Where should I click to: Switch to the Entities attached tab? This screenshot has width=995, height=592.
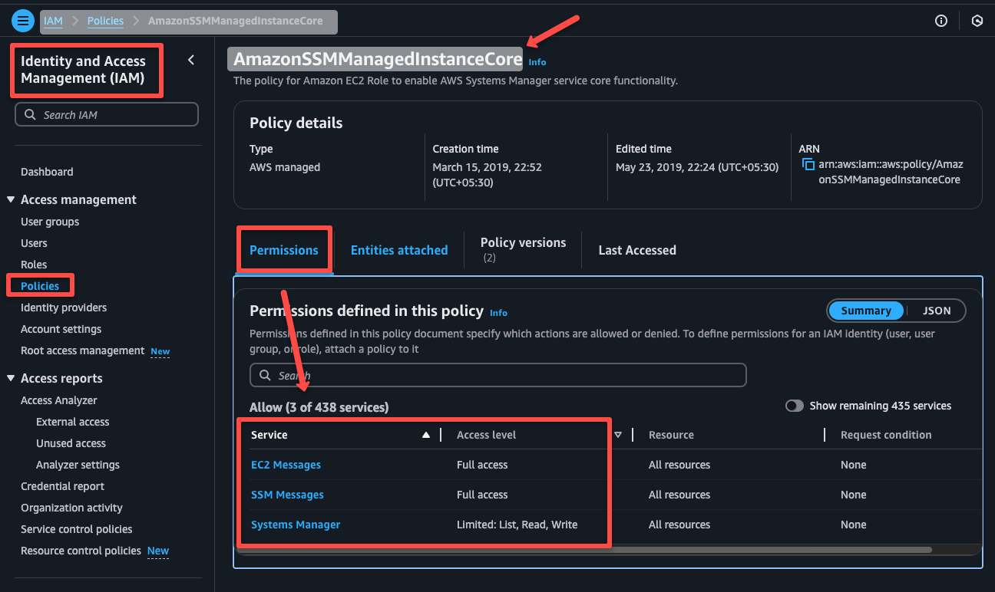(x=398, y=249)
